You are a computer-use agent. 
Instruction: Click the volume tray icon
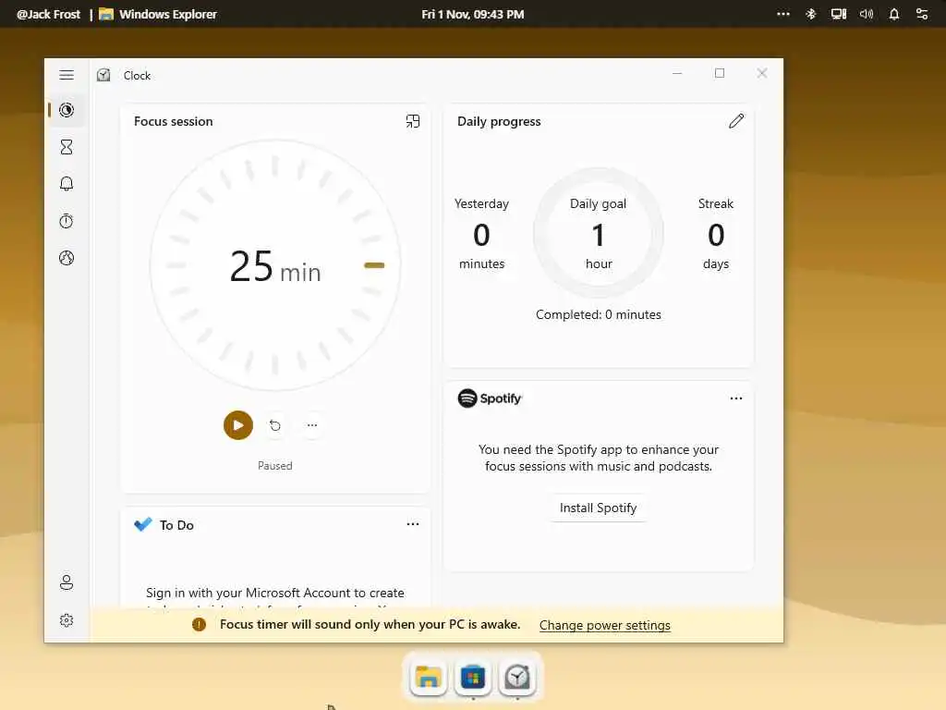point(867,14)
